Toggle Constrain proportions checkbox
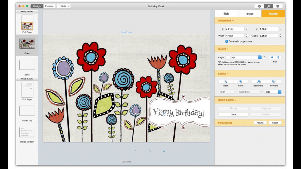This screenshot has width=301, height=169. (227, 41)
